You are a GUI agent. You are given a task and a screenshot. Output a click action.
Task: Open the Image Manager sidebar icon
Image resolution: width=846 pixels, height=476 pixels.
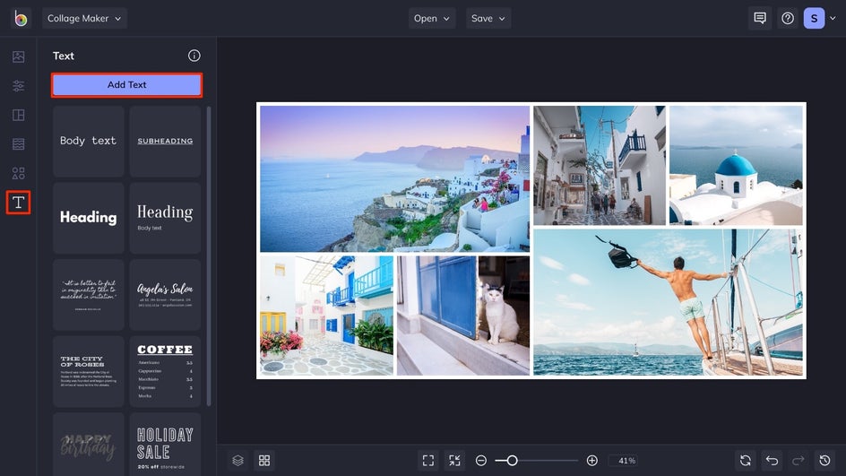pyautogui.click(x=18, y=56)
